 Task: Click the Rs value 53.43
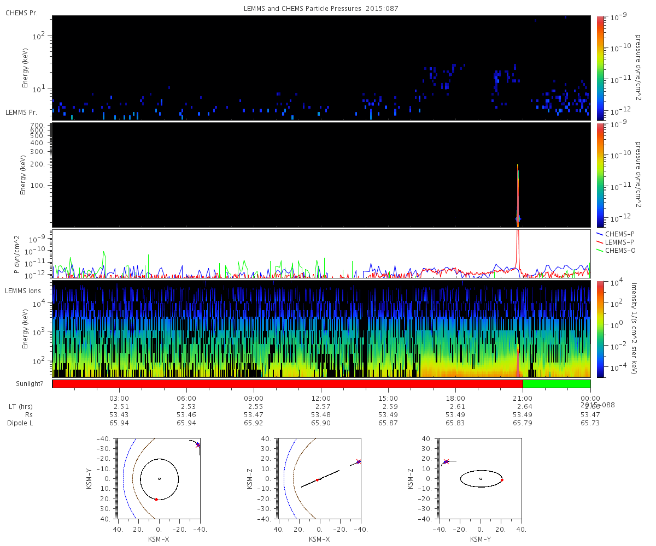[120, 415]
